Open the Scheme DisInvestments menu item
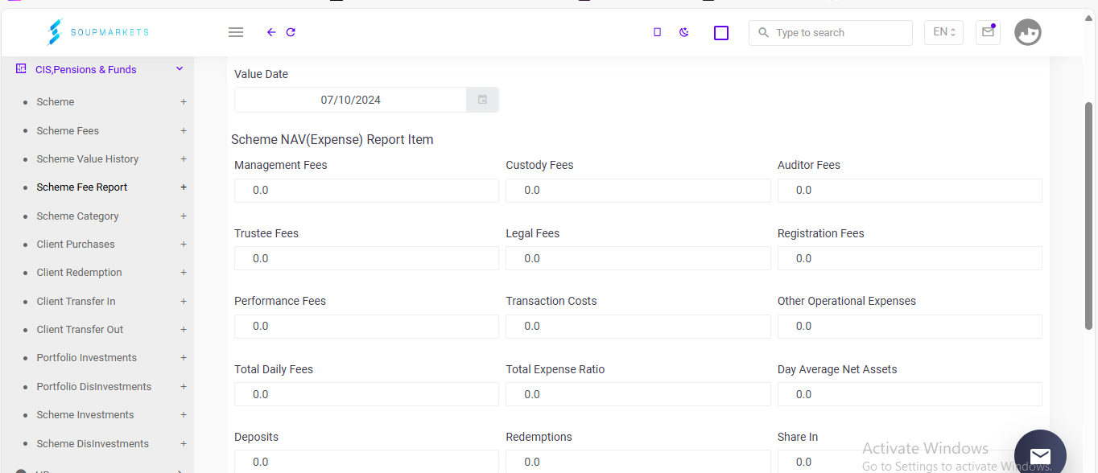Viewport: 1098px width, 473px height. tap(93, 443)
